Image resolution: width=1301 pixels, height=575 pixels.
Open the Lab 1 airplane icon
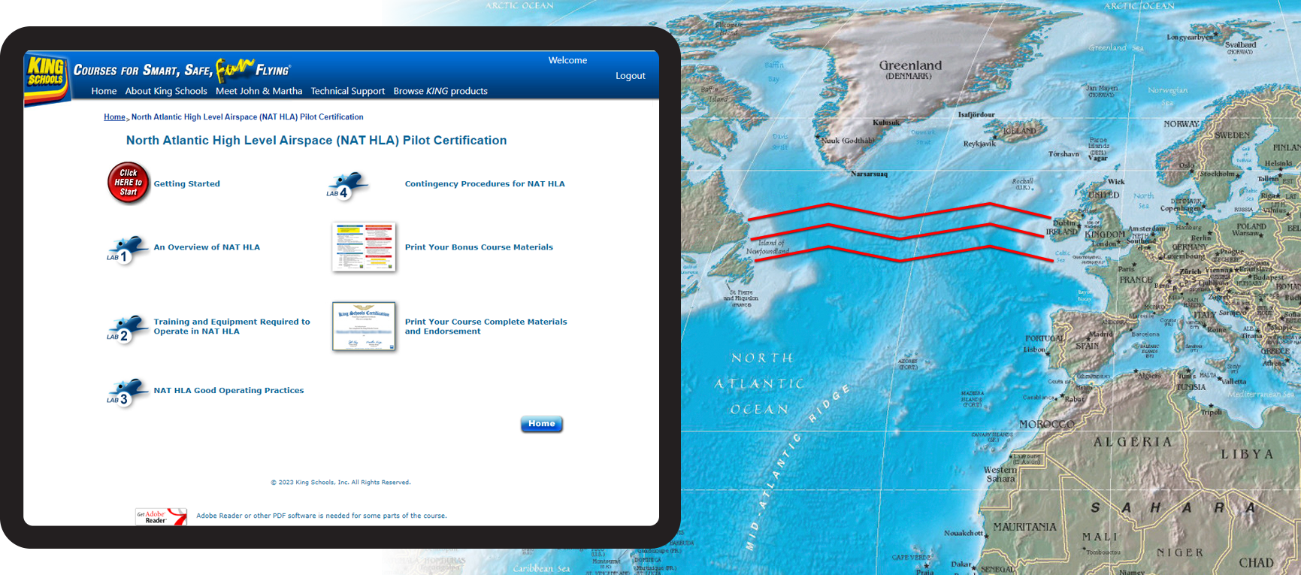pos(126,250)
